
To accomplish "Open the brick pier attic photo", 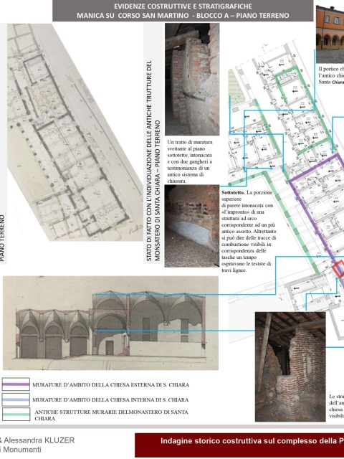I will pyautogui.click(x=290, y=366).
